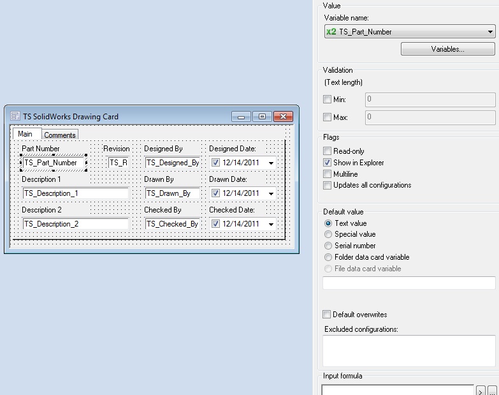Image resolution: width=499 pixels, height=395 pixels.
Task: Minimize the TS SolidWorks Drawing Card window
Action: [242, 117]
